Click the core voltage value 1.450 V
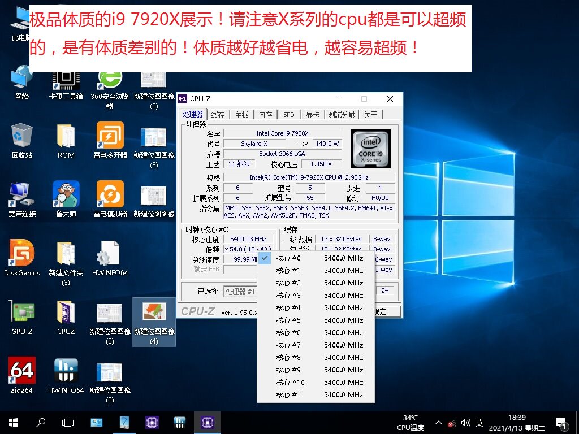The image size is (579, 434). 321,164
